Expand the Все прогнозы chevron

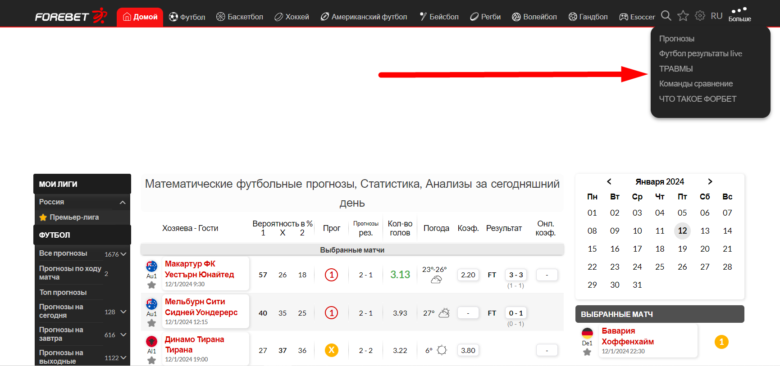click(x=123, y=254)
